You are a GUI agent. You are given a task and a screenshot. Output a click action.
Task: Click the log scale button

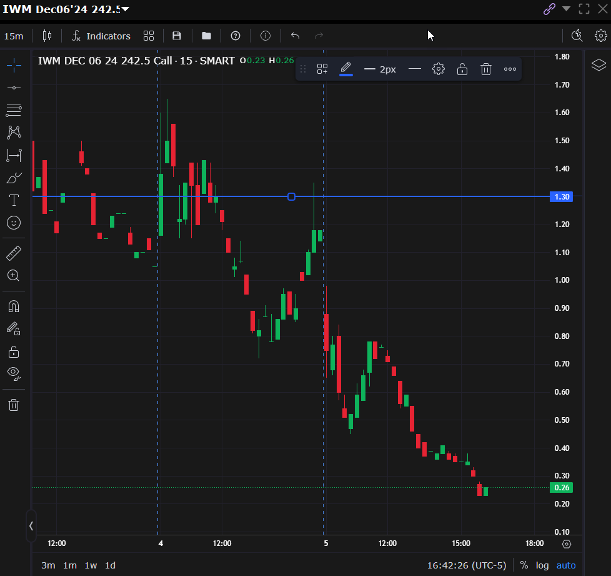(x=542, y=565)
